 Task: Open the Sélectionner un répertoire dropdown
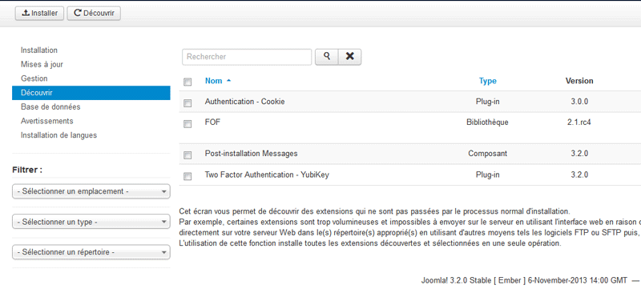[x=91, y=252]
